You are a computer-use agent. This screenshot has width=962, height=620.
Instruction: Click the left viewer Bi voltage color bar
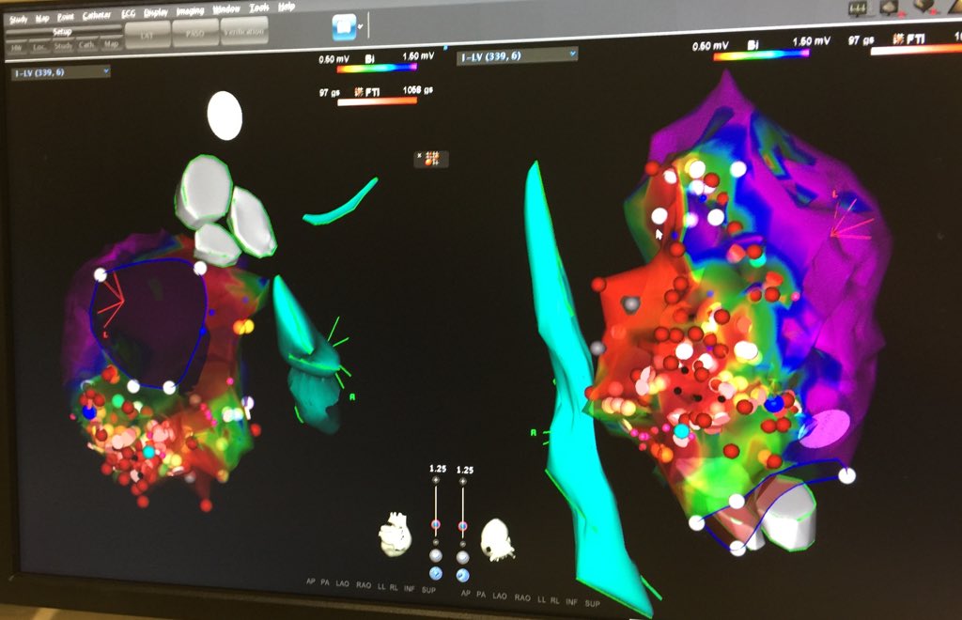pos(377,68)
